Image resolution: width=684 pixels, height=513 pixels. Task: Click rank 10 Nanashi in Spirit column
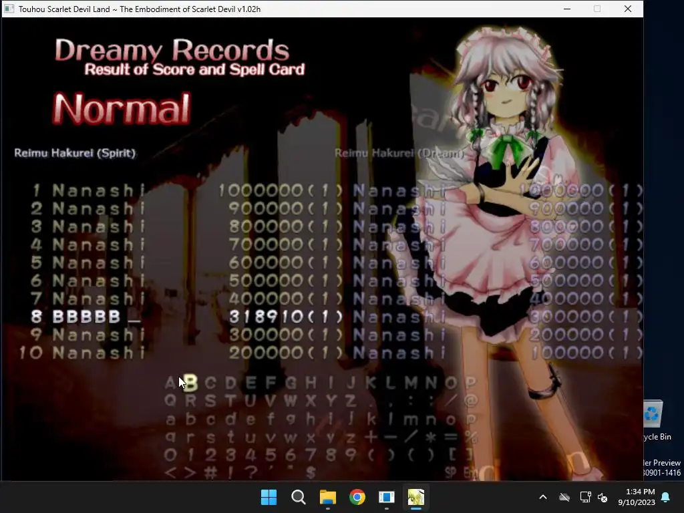tap(99, 353)
